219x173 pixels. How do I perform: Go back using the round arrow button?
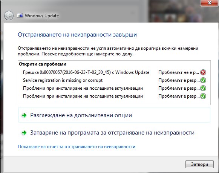(9, 15)
